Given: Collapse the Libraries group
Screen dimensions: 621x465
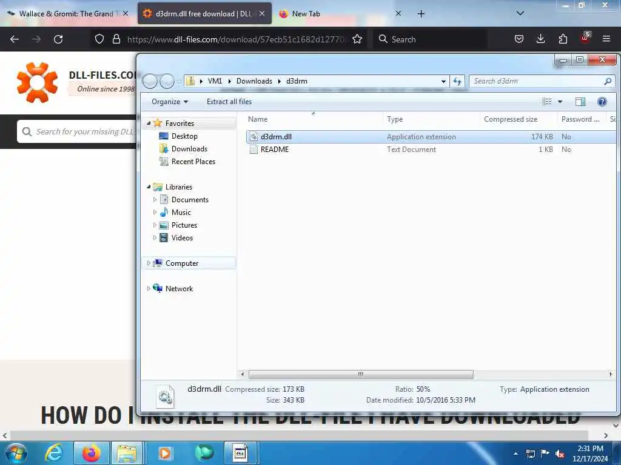Looking at the screenshot, I should point(149,186).
